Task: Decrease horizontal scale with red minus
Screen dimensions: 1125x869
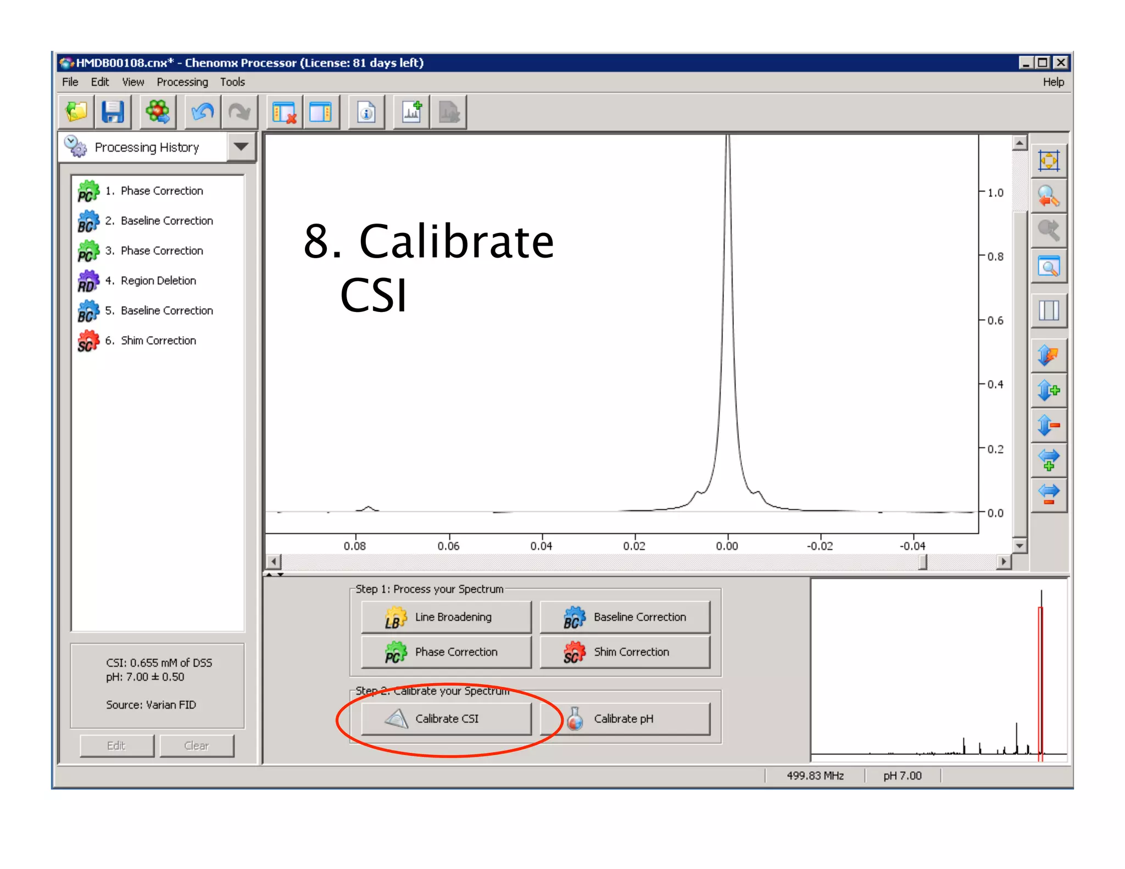Action: [x=1049, y=494]
